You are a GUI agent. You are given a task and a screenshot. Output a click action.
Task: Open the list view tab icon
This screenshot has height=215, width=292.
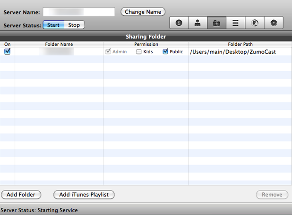point(235,23)
